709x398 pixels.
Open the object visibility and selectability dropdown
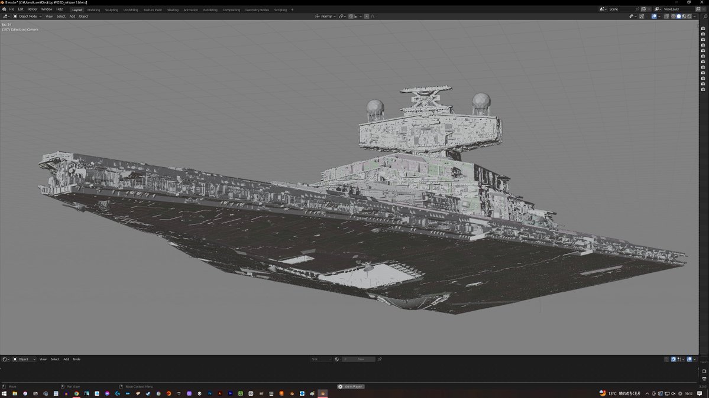633,17
